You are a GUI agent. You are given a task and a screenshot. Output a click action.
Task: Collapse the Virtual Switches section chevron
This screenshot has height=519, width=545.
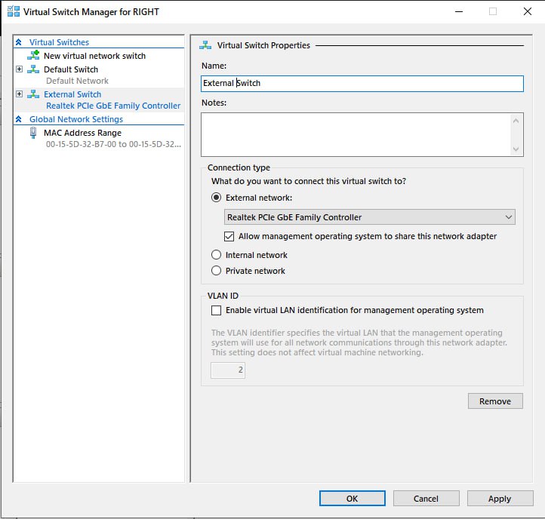click(x=20, y=43)
